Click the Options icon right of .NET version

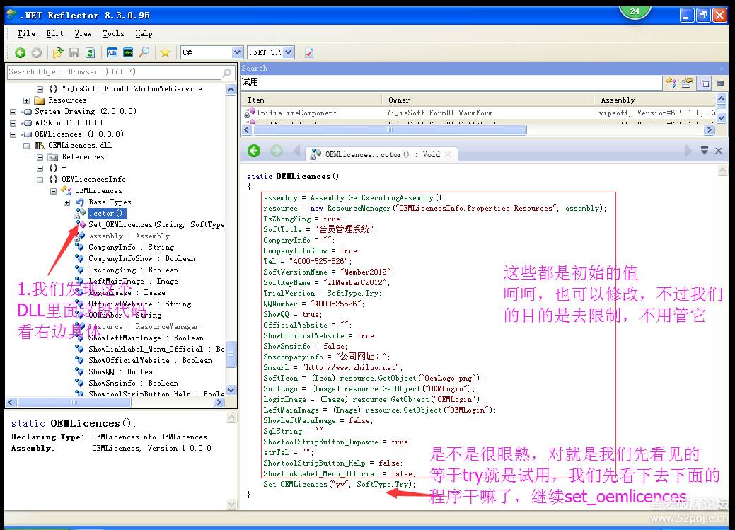click(309, 52)
